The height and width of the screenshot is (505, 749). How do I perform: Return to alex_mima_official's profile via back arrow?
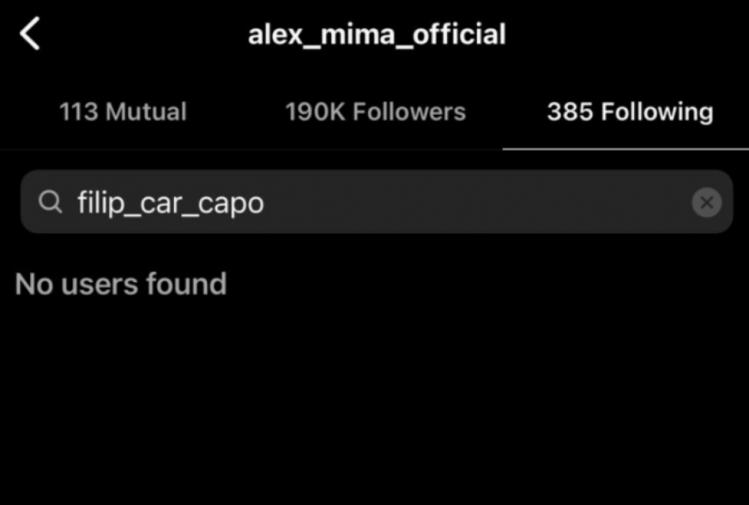pos(30,35)
